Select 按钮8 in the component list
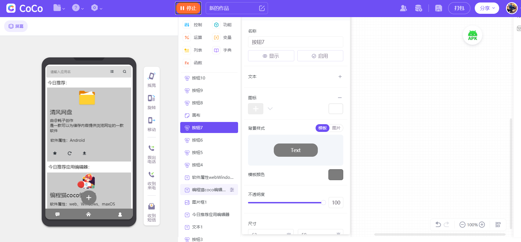Viewport: 521px width, 242px height. point(209,103)
